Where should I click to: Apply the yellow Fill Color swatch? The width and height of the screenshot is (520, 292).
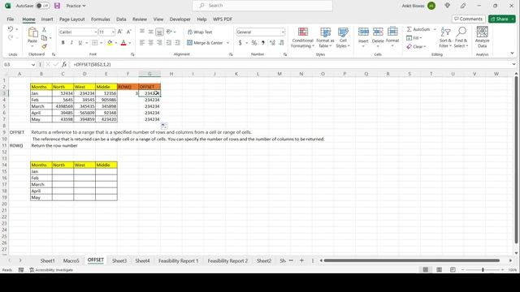[x=110, y=43]
